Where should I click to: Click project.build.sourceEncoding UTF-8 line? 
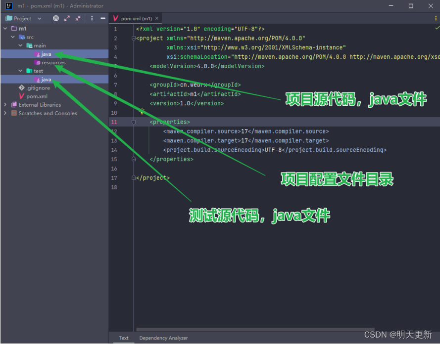(x=275, y=150)
